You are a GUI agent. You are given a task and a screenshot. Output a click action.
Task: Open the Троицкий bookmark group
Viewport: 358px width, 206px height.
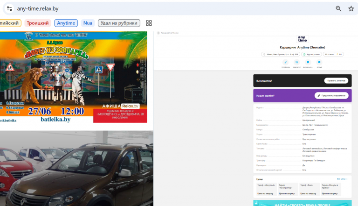38,23
